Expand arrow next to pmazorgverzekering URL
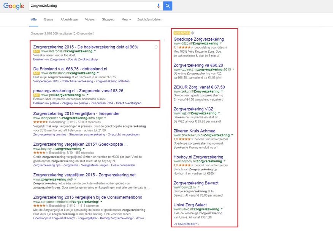Viewport: 333px width, 231px height. (x=87, y=95)
